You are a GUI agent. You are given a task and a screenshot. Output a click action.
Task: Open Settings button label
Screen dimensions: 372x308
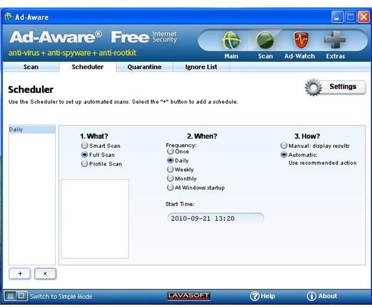(x=343, y=87)
